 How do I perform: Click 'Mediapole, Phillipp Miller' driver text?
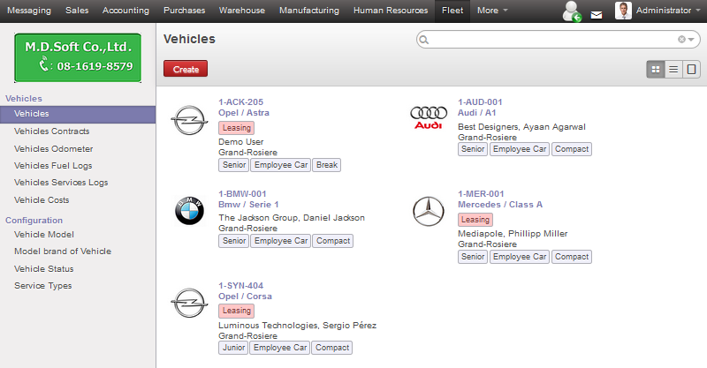(x=513, y=234)
